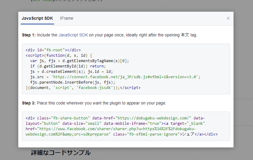Follow the JavaScript SDK link in Step 1
253x160 pixels.
[x=73, y=35]
